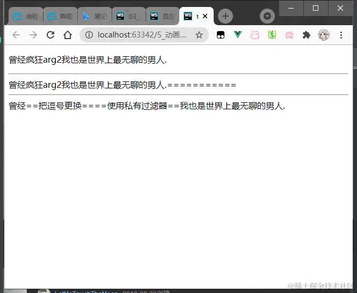The width and height of the screenshot is (357, 293).
Task: Click the first line 曾经疯狂arg2 text
Action: coord(88,60)
